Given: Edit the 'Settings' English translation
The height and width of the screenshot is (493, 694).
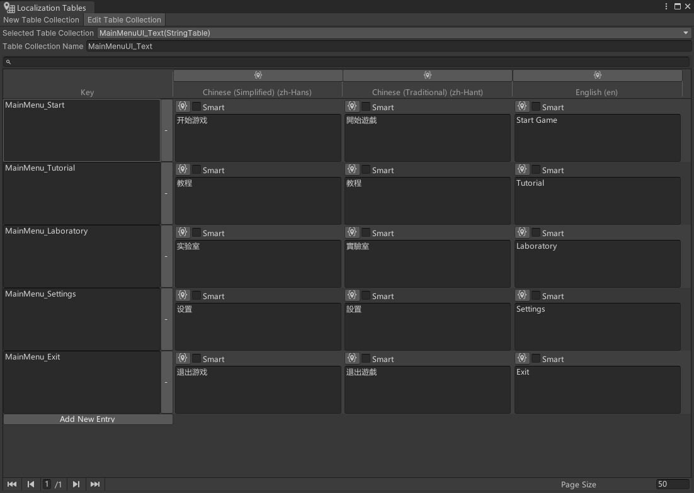Looking at the screenshot, I should [x=598, y=327].
